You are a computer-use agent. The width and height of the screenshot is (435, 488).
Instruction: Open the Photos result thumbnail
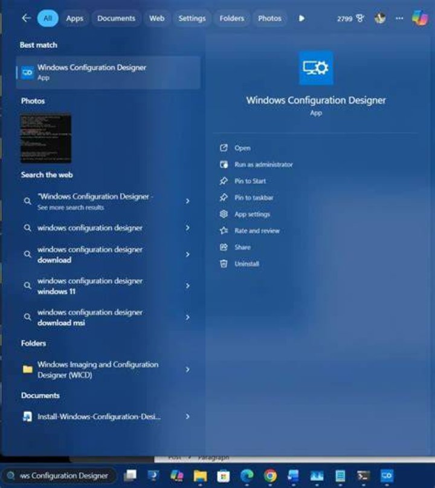point(46,138)
